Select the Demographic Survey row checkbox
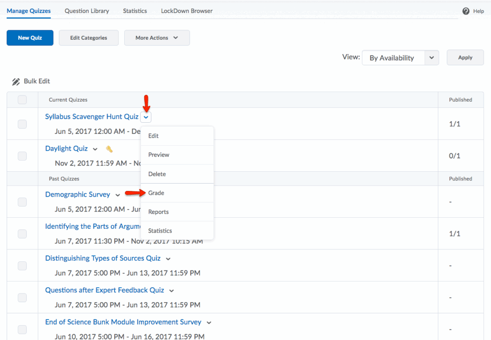Screen dimensions: 491x340 22,202
